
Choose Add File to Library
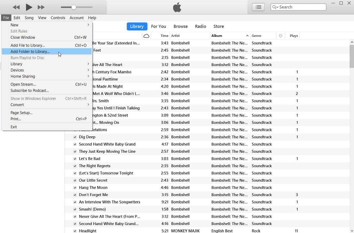pos(47,45)
